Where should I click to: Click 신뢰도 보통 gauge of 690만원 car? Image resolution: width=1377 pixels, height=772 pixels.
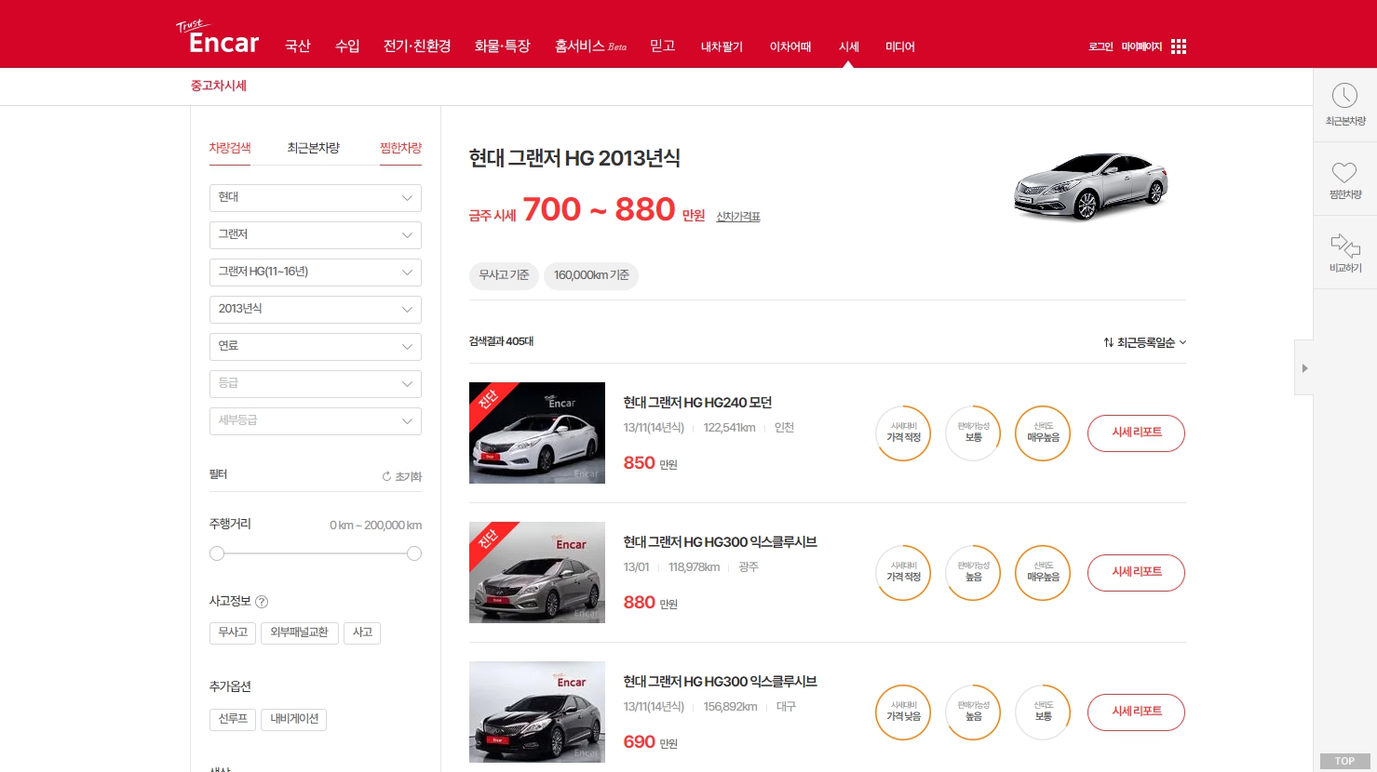[x=1043, y=712]
